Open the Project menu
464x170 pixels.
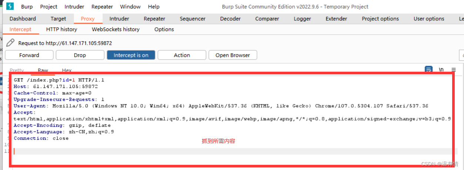coord(49,7)
